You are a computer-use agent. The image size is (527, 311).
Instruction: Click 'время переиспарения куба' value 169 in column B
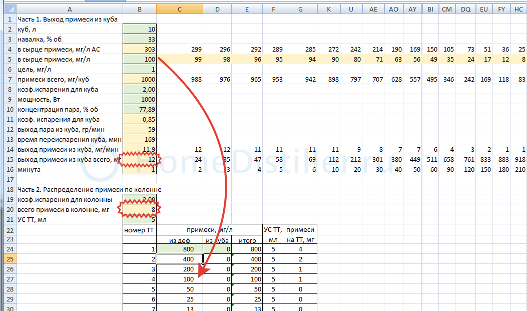(x=140, y=140)
